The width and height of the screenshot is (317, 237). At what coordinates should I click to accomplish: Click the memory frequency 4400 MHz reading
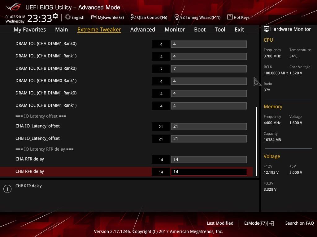tap(272, 123)
